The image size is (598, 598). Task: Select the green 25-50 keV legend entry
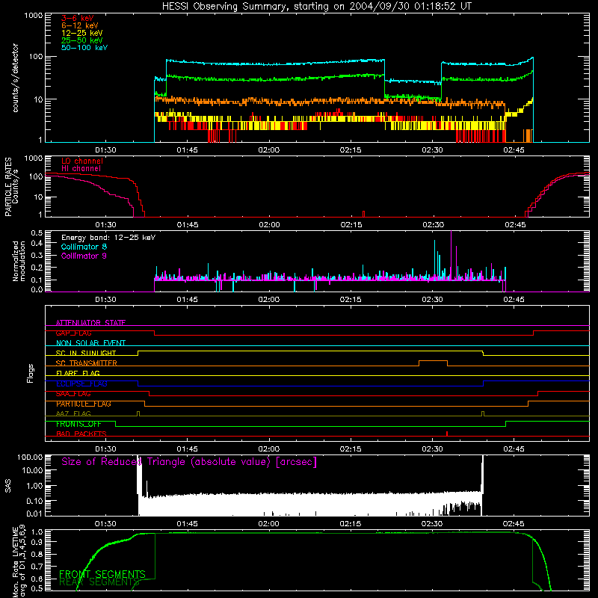(82, 40)
